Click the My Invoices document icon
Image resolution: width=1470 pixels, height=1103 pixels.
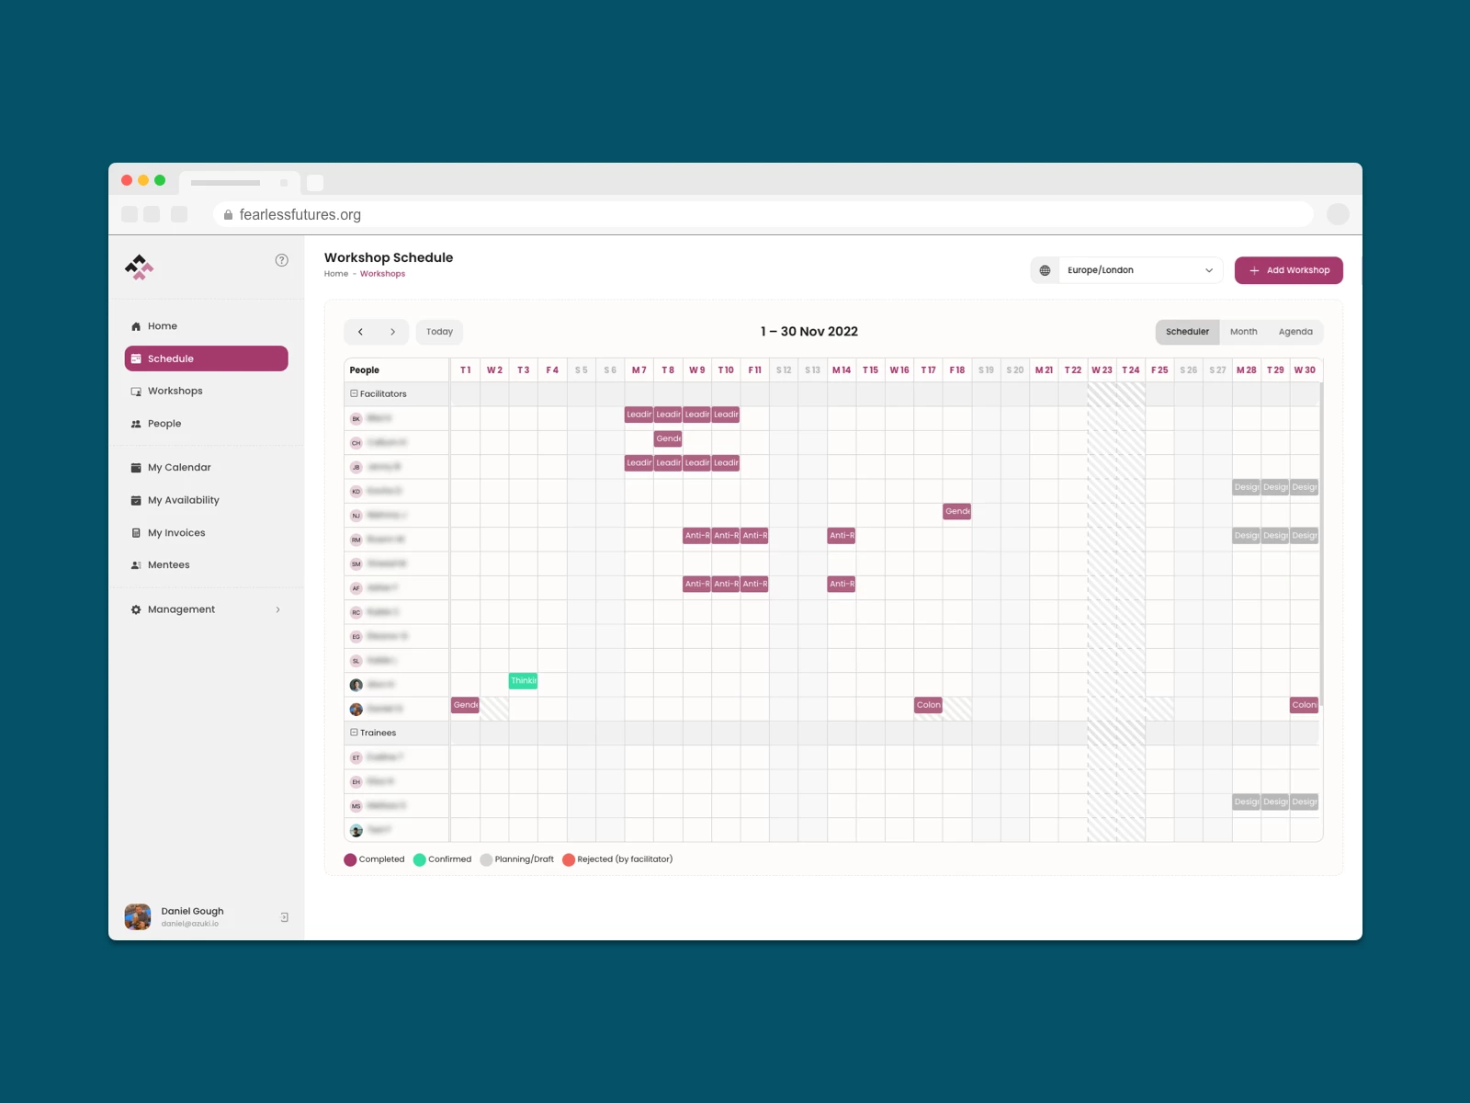136,533
